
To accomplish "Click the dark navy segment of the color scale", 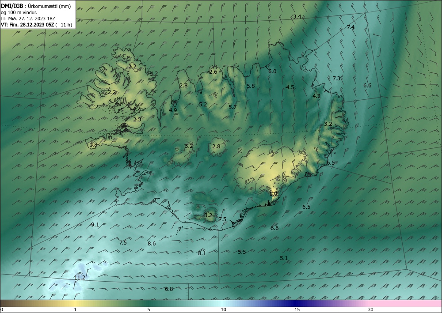I will click(296, 303).
